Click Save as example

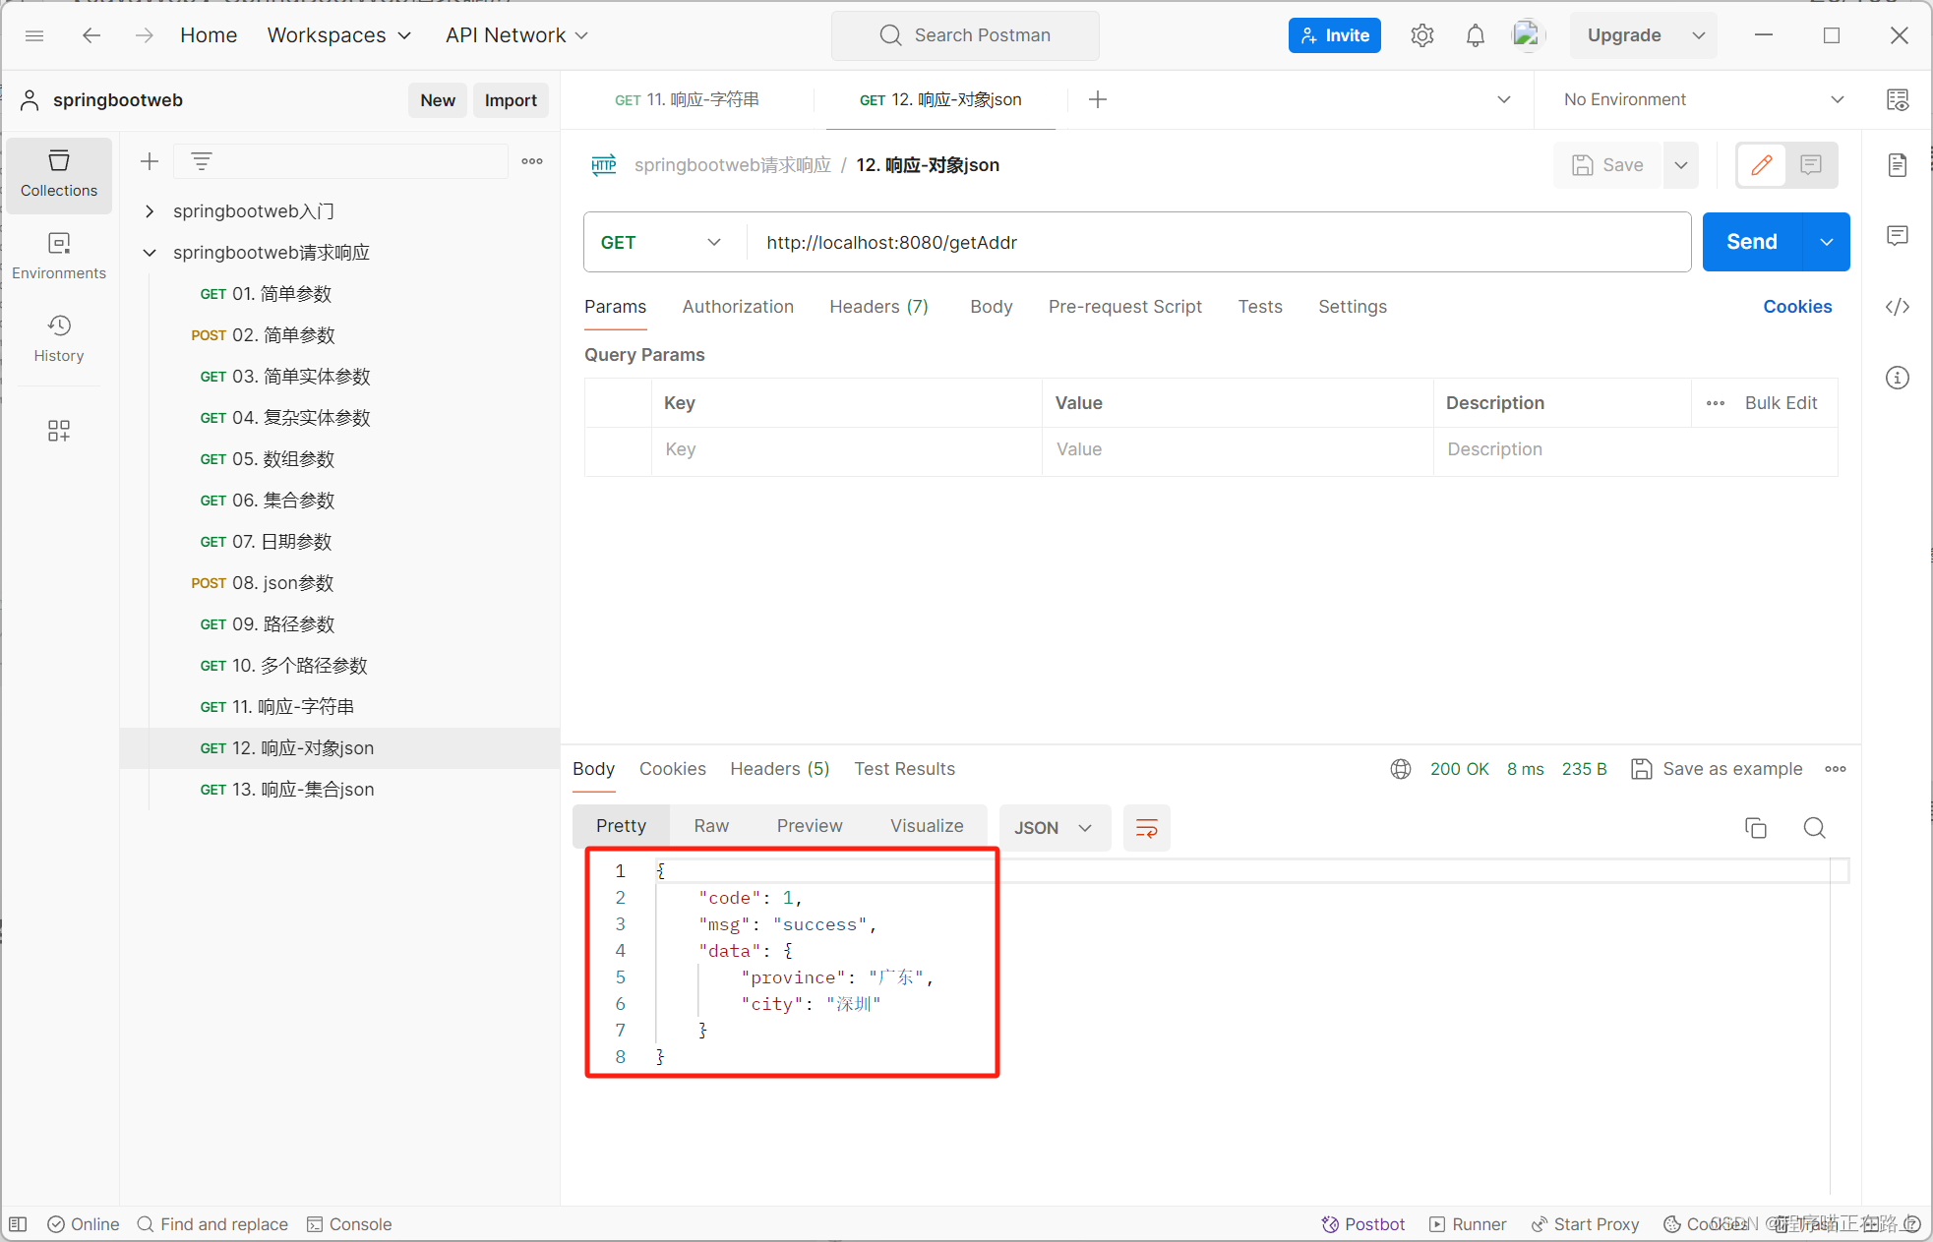pyautogui.click(x=1717, y=769)
